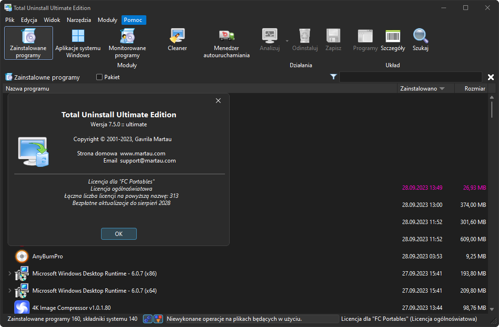Open Aplikacje systemu Windows module

pyautogui.click(x=78, y=43)
